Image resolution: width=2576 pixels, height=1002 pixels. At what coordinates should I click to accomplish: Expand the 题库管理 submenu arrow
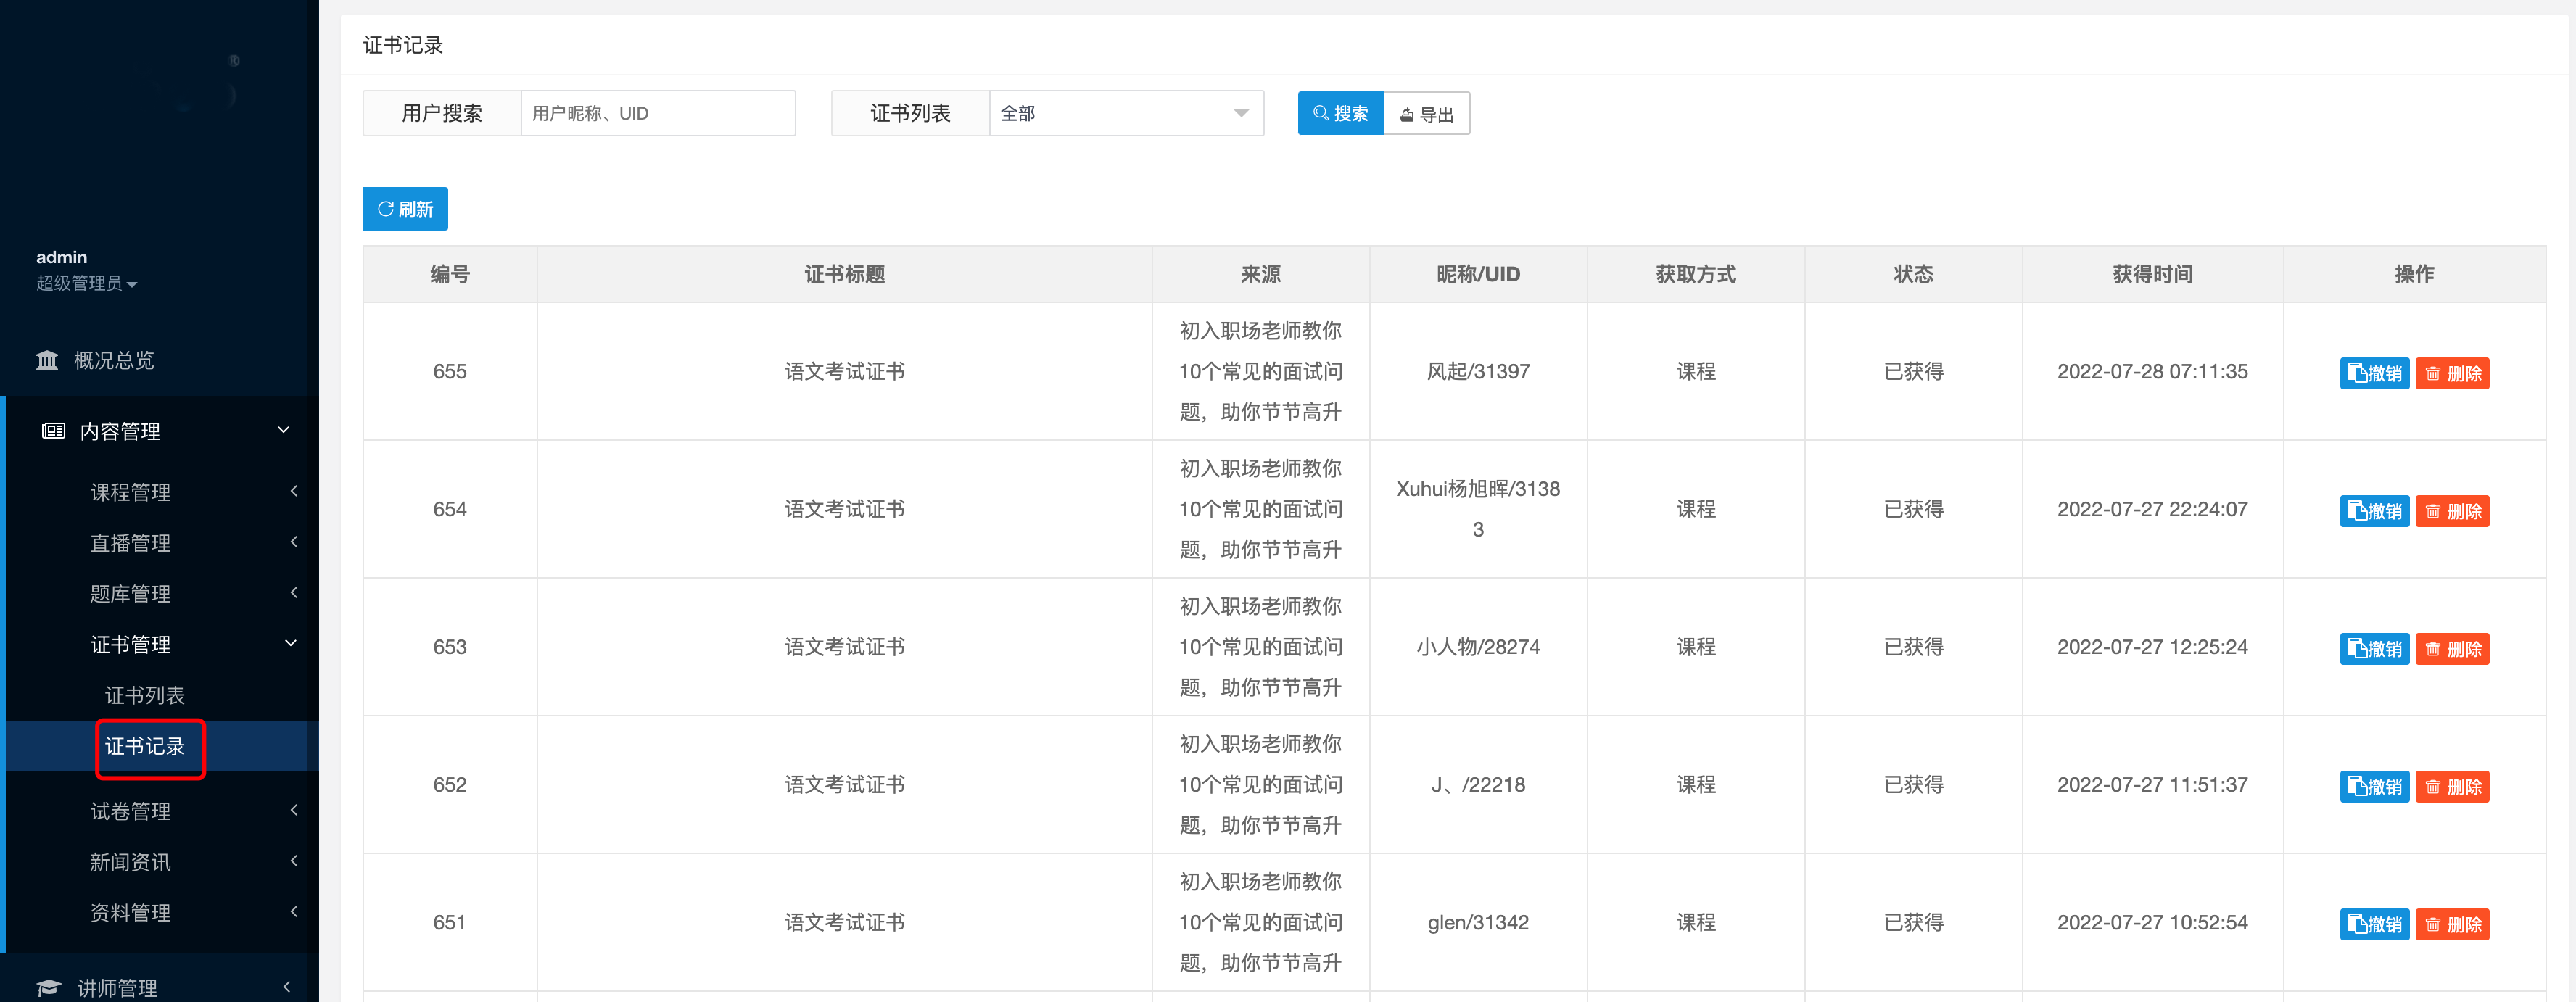click(294, 593)
